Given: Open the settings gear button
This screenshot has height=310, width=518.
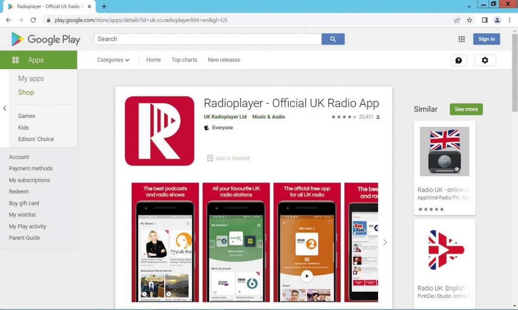Looking at the screenshot, I should pos(485,60).
